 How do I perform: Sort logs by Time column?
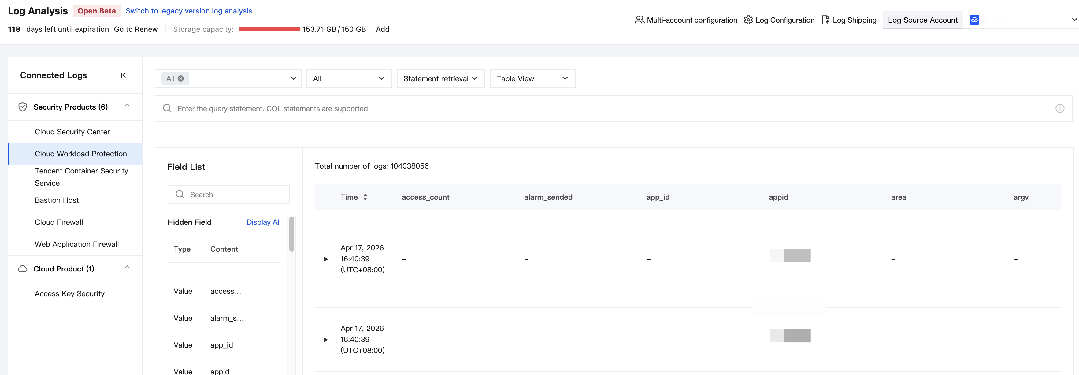click(365, 197)
